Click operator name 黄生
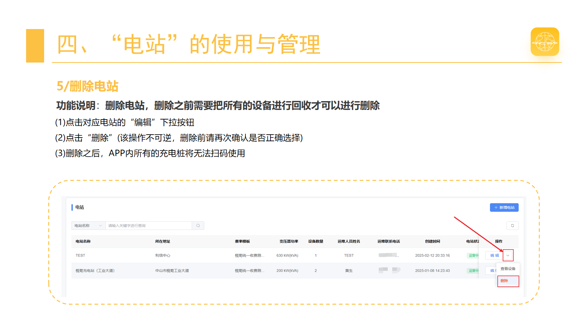588x331 pixels. [349, 271]
